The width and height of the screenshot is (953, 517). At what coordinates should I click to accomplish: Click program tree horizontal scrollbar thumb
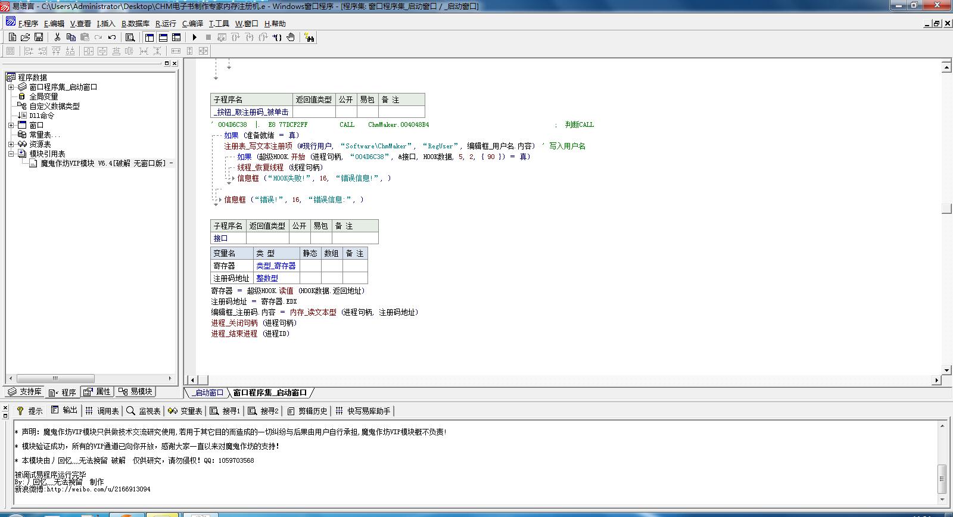55,378
